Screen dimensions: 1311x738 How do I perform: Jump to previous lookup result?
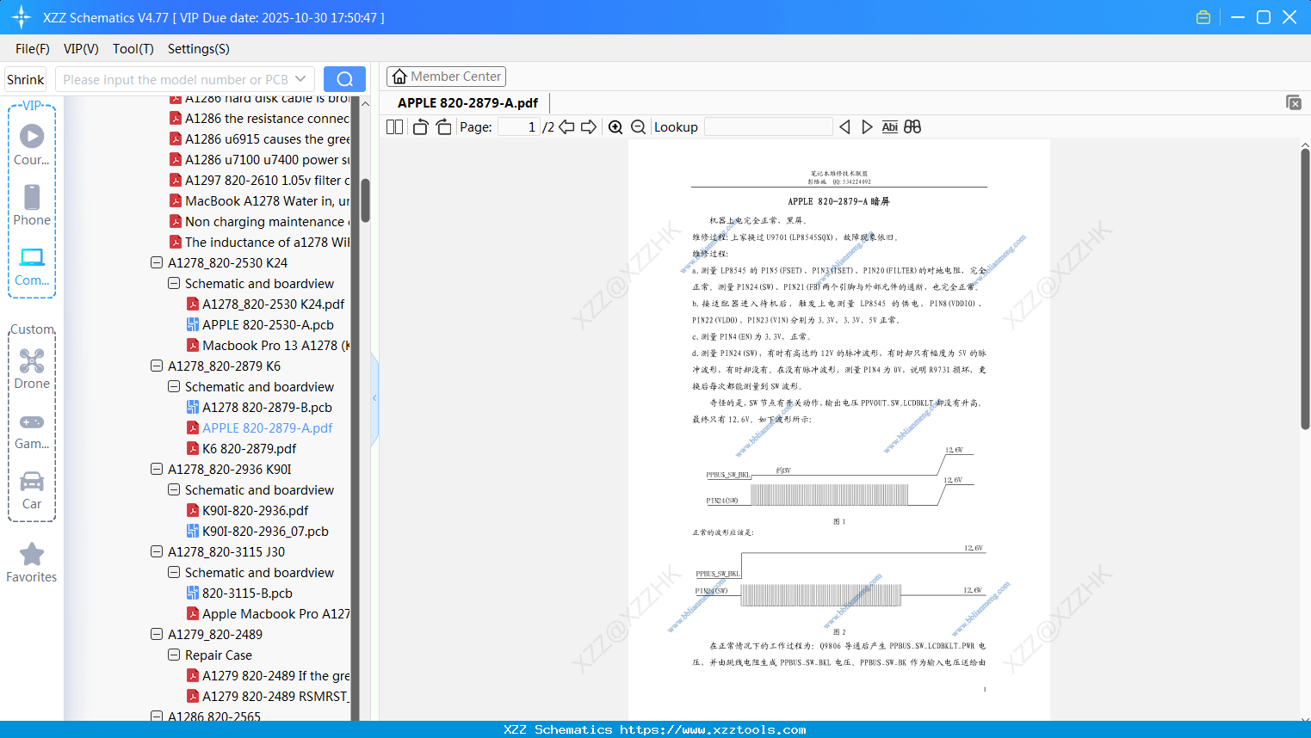coord(844,127)
